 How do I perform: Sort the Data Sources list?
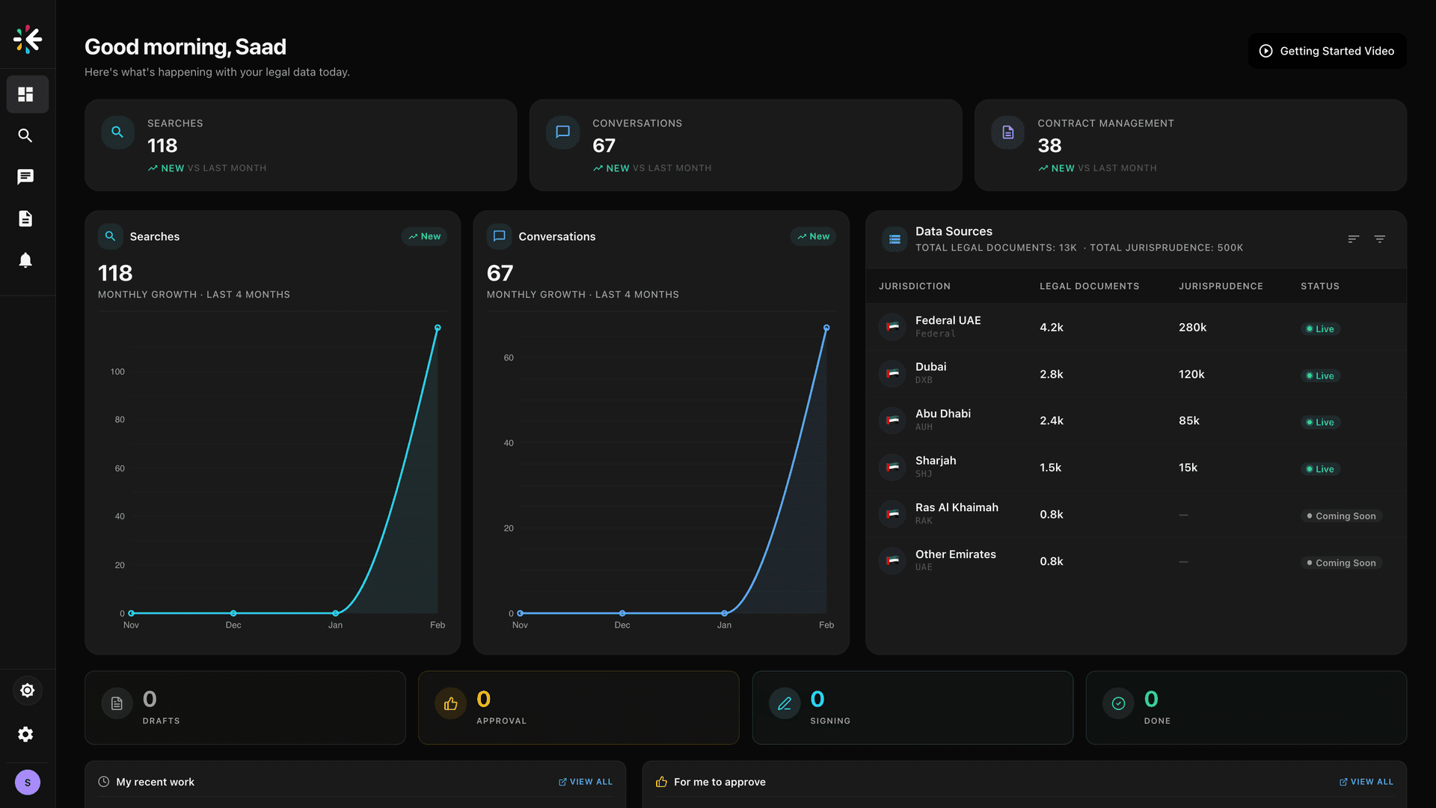[1352, 239]
